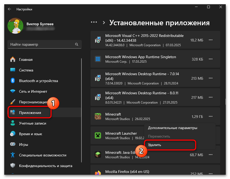Screen dimensions: 230x179
Task: Open more options for Desktop Runtime 7.0.14
Action: tap(210, 78)
